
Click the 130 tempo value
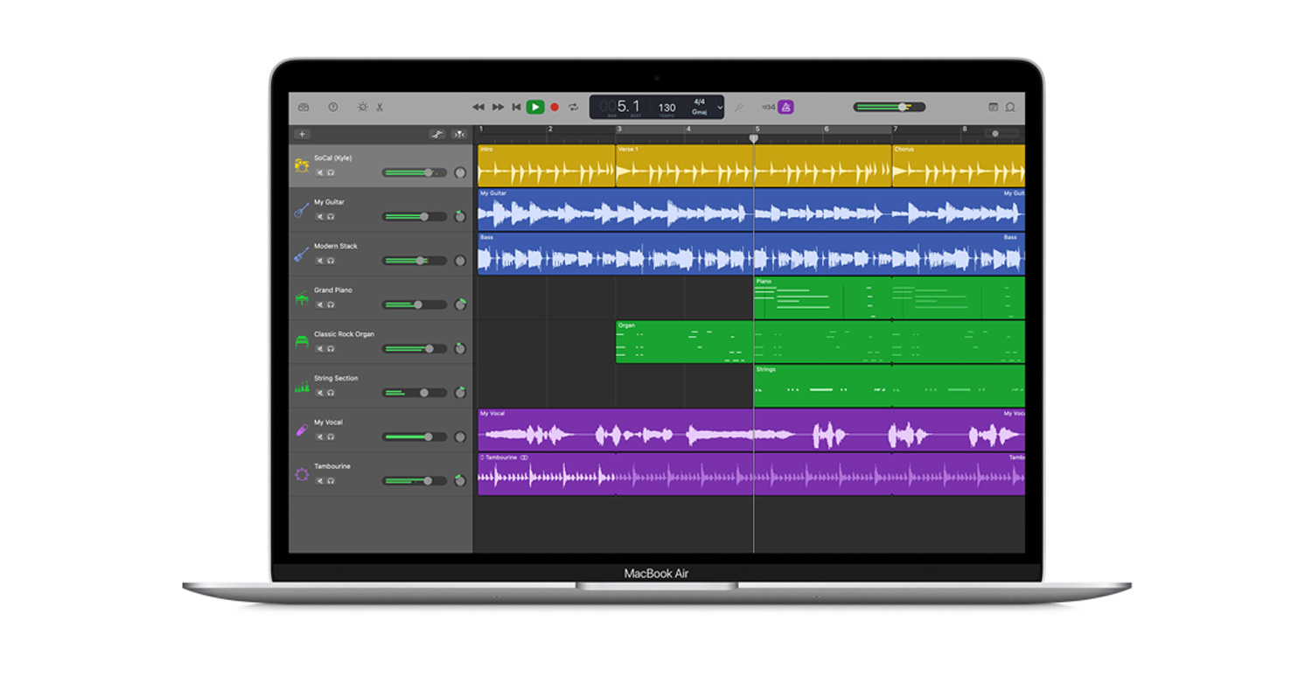666,107
